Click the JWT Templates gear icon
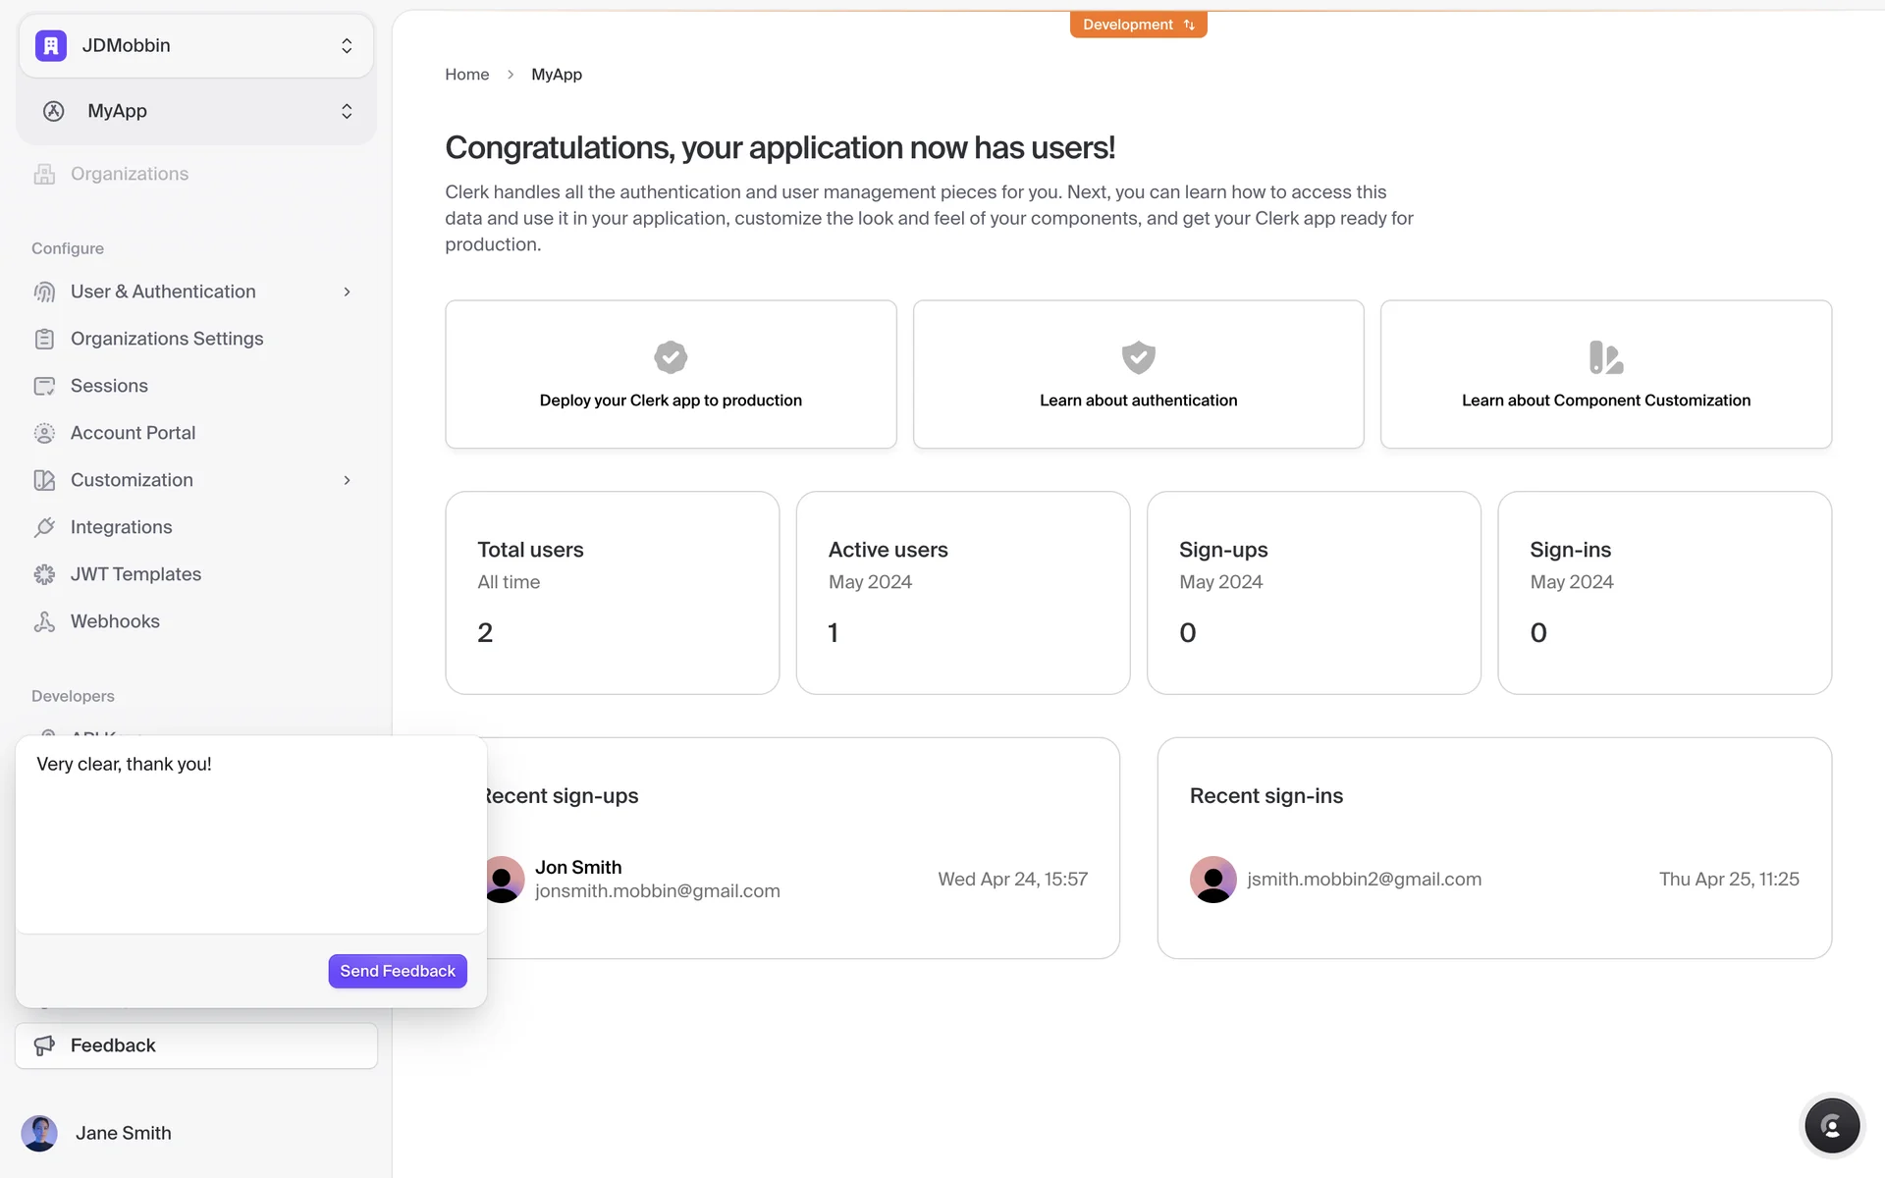Screen dimensions: 1885x1178 (44, 574)
